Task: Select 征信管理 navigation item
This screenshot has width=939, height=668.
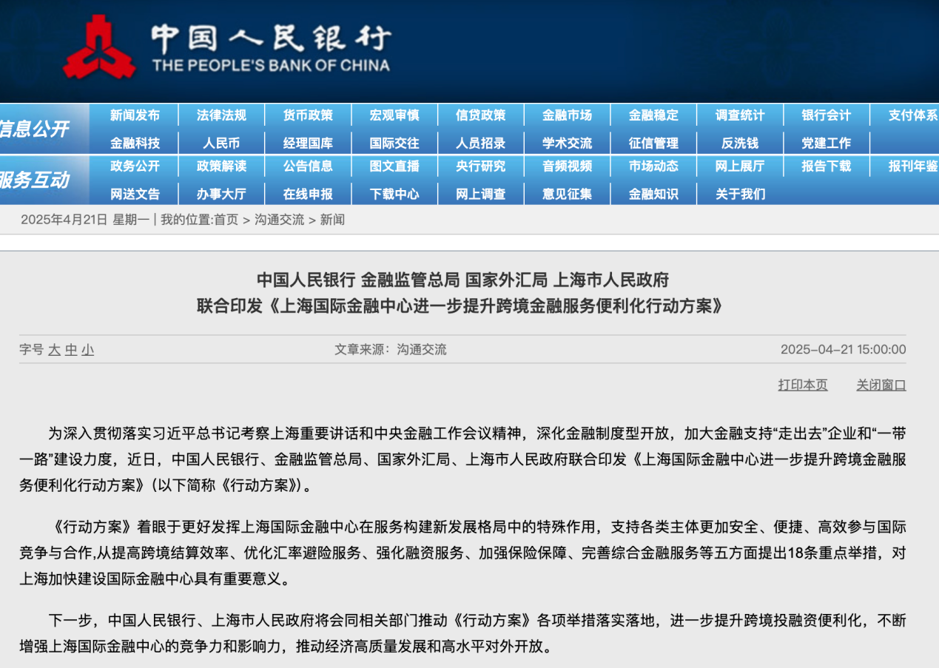Action: point(653,143)
